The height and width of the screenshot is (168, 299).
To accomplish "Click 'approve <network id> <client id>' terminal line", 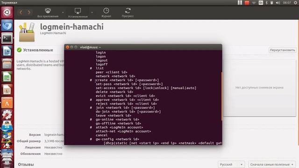I will click(127, 100).
